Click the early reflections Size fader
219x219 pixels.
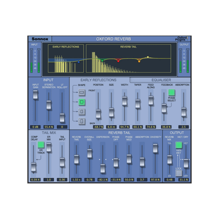(111, 112)
